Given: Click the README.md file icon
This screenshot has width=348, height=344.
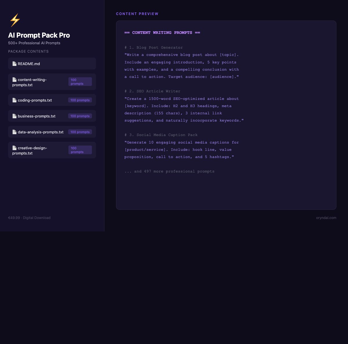Looking at the screenshot, I should point(14,64).
